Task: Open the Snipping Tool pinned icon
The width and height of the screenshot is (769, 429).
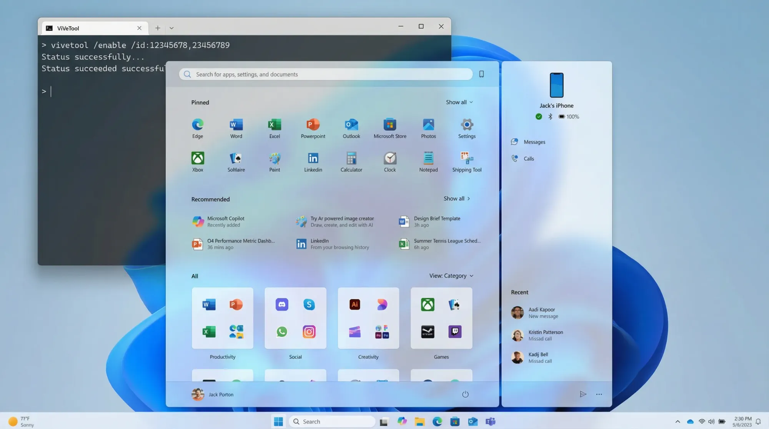Action: tap(466, 158)
